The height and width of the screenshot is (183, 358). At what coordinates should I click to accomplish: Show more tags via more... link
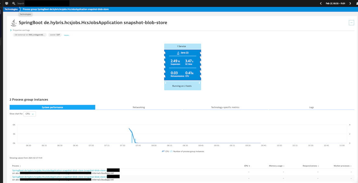(x=67, y=35)
